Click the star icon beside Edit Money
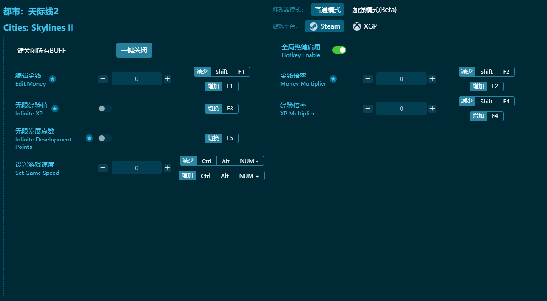This screenshot has height=301, width=547. point(53,79)
